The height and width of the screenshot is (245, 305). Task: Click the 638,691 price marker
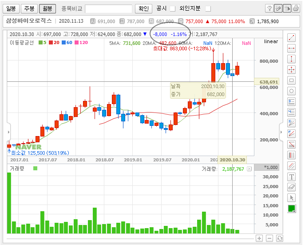(x=266, y=82)
